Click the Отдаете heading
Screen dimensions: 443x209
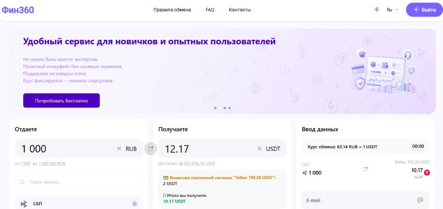[x=26, y=129]
